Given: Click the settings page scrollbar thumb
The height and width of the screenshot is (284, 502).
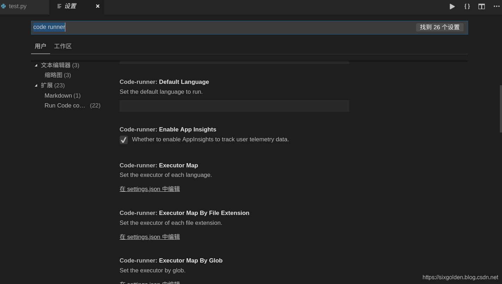Looking at the screenshot, I should [501, 109].
